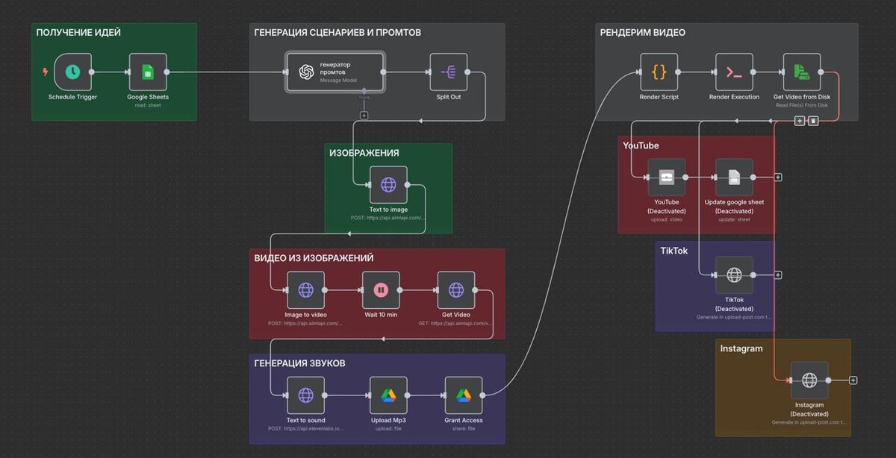This screenshot has height=458, width=896.
Task: Select the ГЕНЕРАЦИЯ ЗВУКОВ sticky title
Action: [299, 363]
